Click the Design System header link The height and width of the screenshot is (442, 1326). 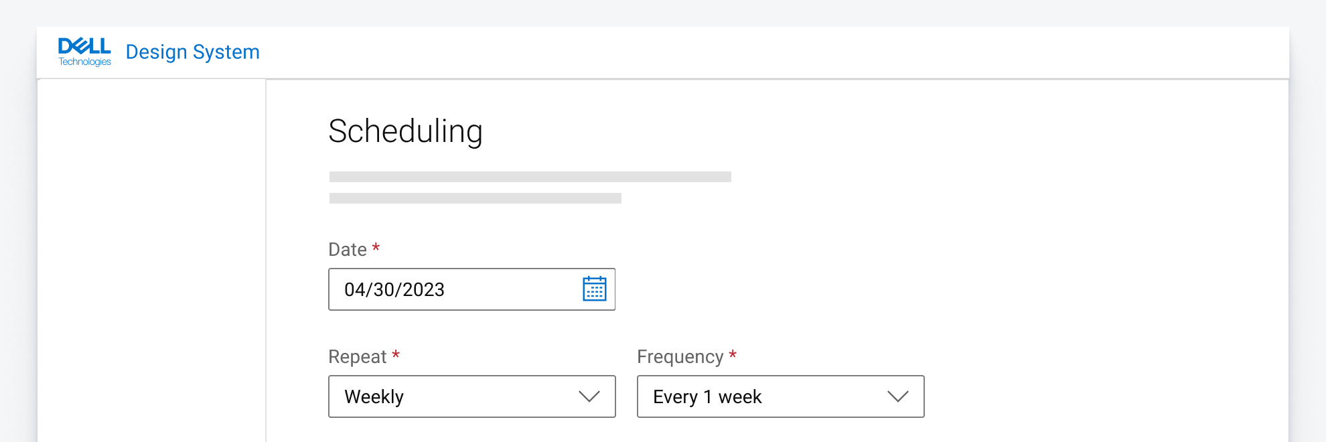coord(192,52)
